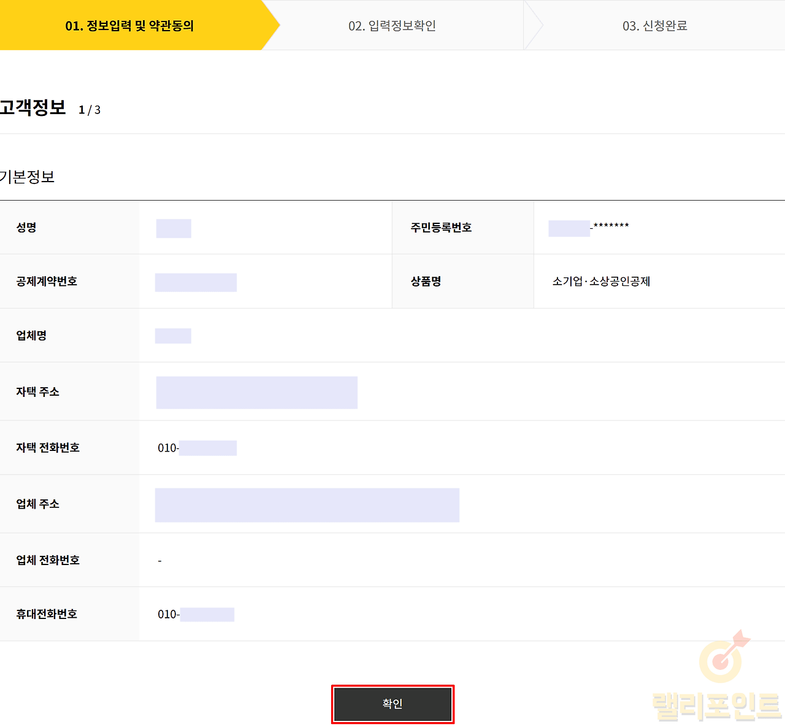
Task: Click the 소기업·소상공인공제 product name
Action: coord(601,282)
